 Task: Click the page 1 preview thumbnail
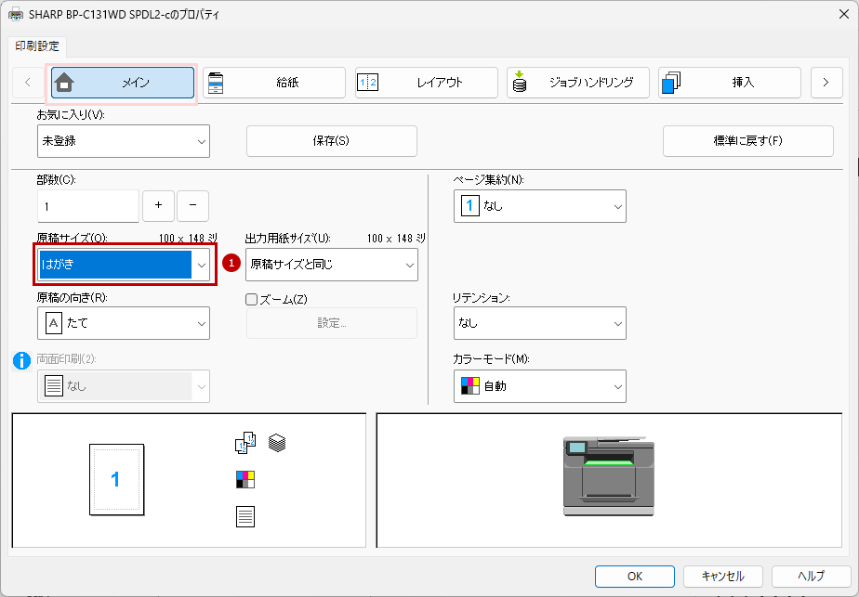tap(115, 479)
